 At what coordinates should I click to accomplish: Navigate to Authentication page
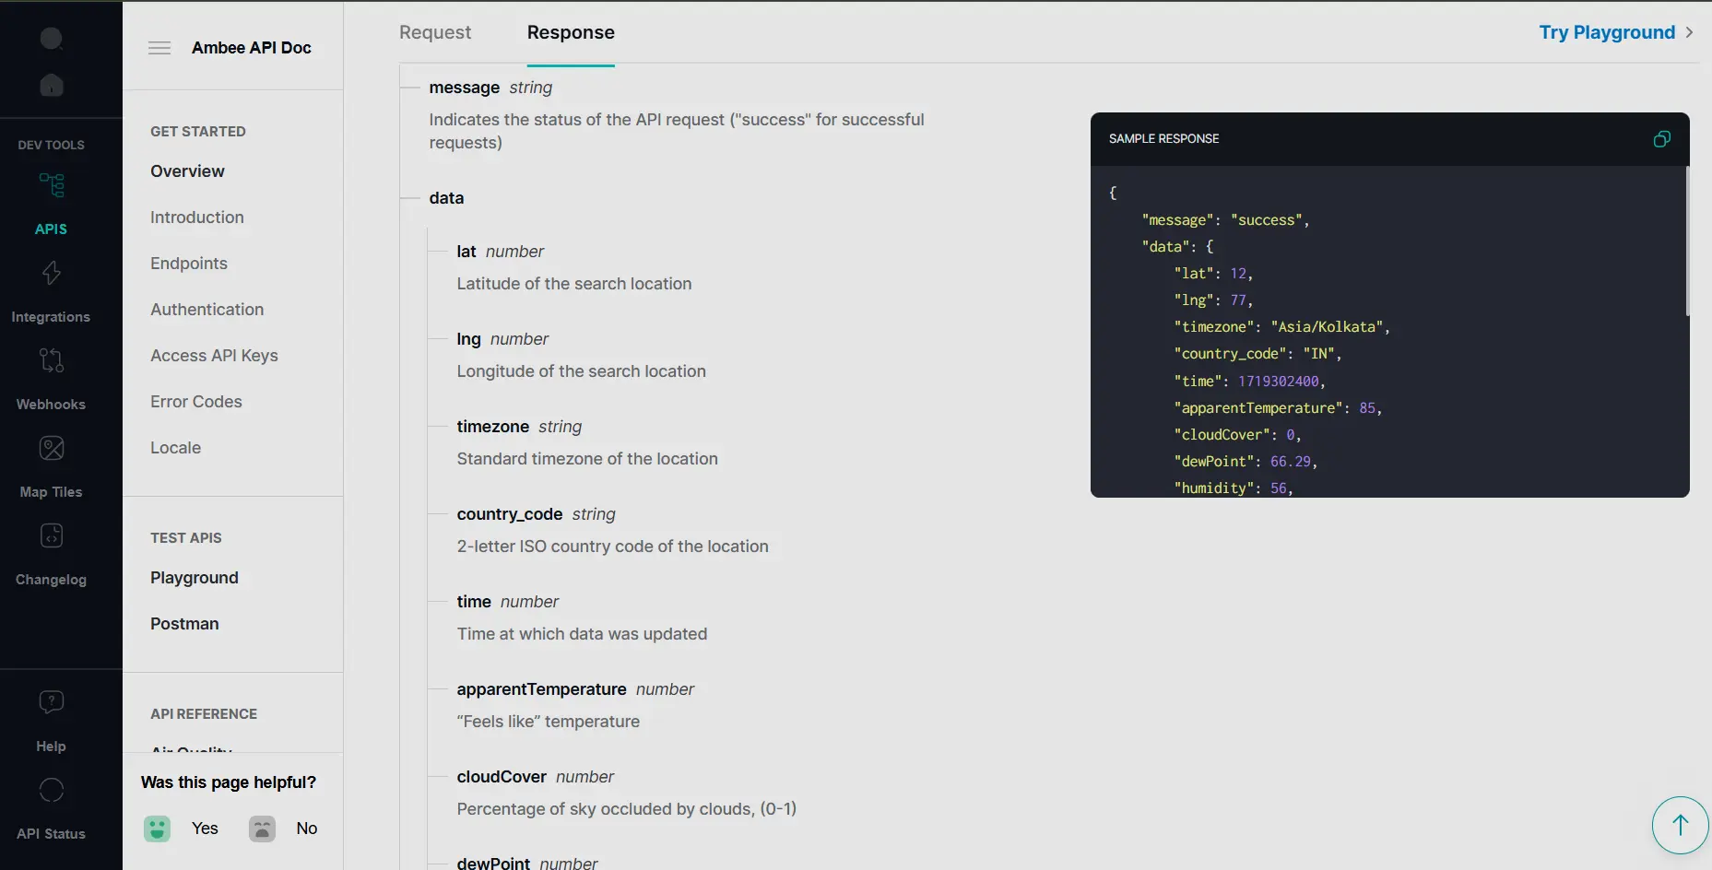pos(207,309)
